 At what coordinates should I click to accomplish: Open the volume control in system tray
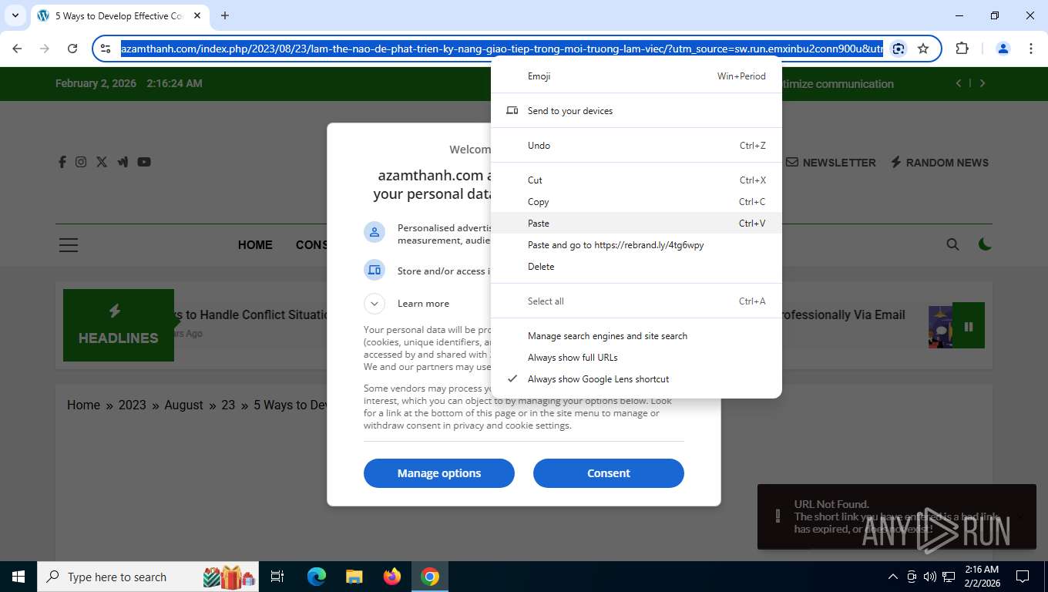coord(930,577)
